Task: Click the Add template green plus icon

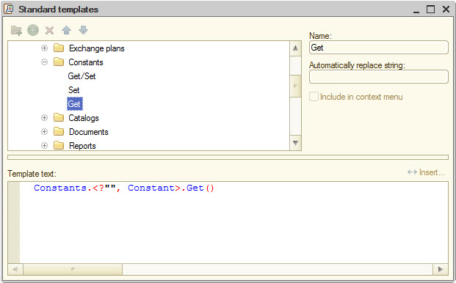Action: 33,30
